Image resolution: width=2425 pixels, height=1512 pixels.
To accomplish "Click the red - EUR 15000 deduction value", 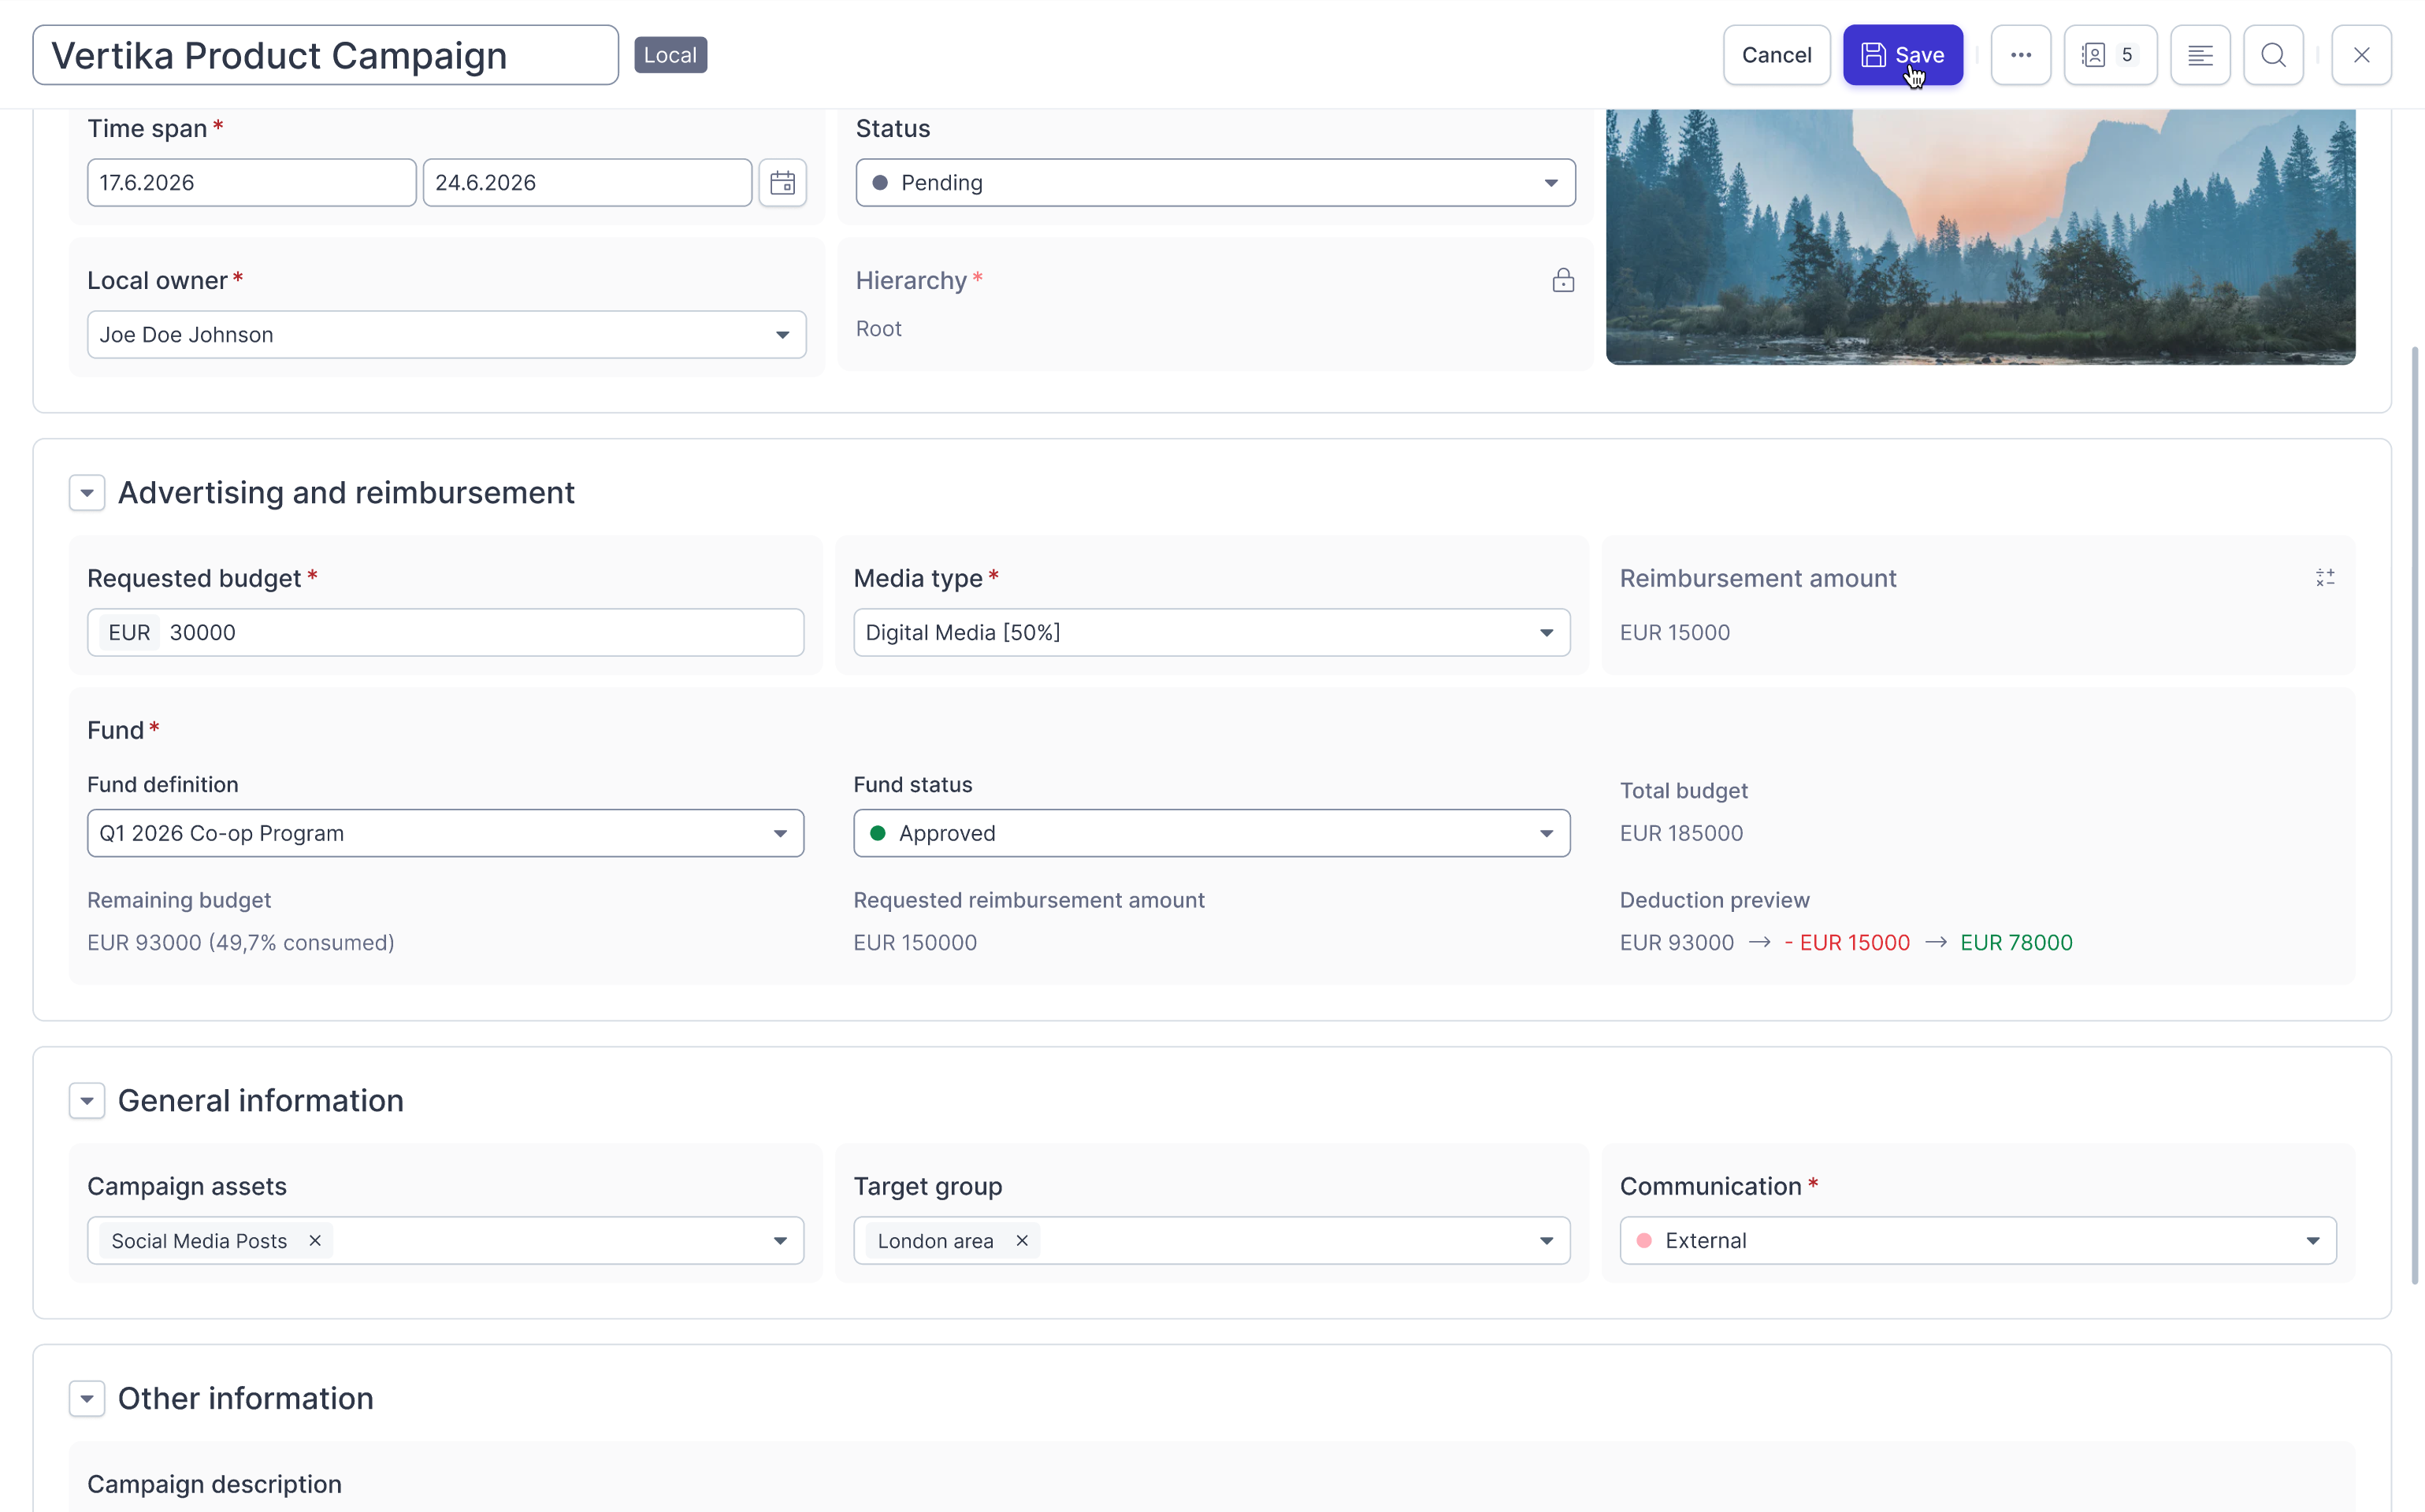I will 1847,943.
